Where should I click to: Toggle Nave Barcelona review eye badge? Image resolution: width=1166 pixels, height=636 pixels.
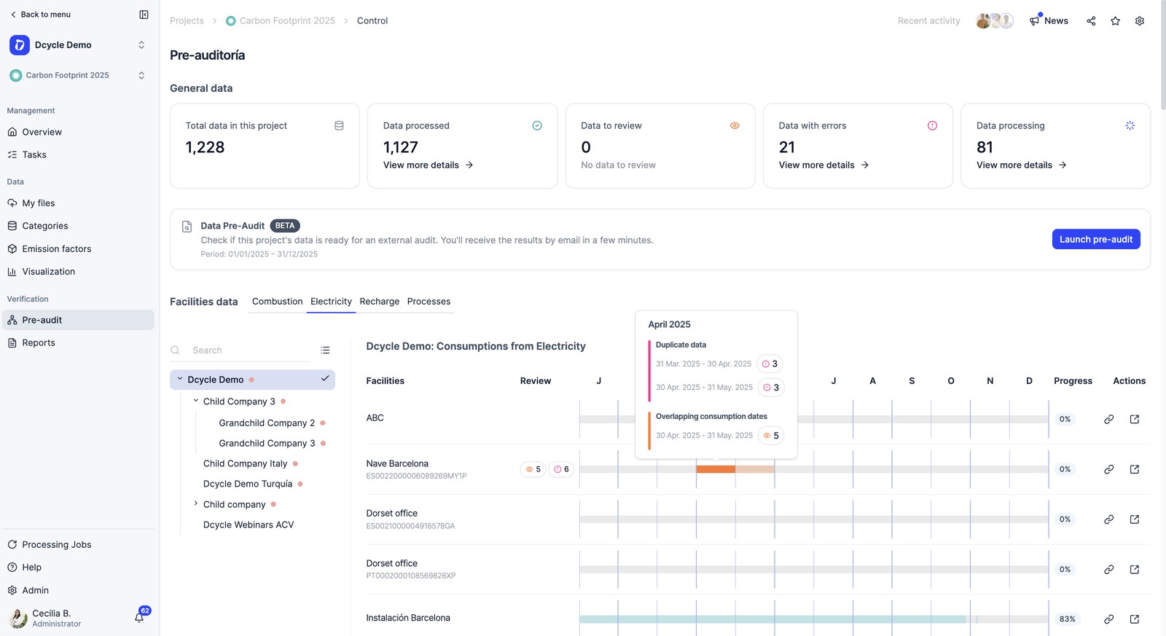click(x=533, y=469)
